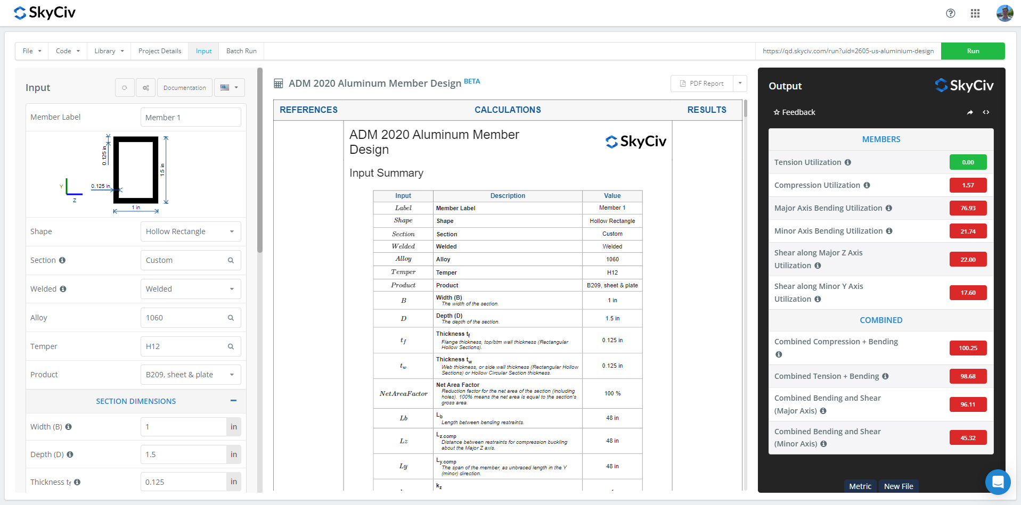This screenshot has width=1021, height=505.
Task: Collapse the Section Dimensions group
Action: [x=233, y=401]
